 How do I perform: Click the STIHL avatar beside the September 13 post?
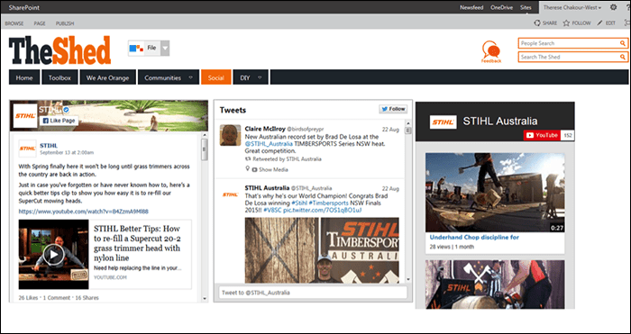[27, 149]
